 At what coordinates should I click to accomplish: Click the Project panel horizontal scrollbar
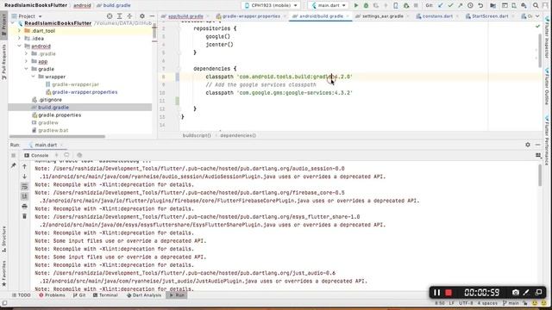[57, 136]
